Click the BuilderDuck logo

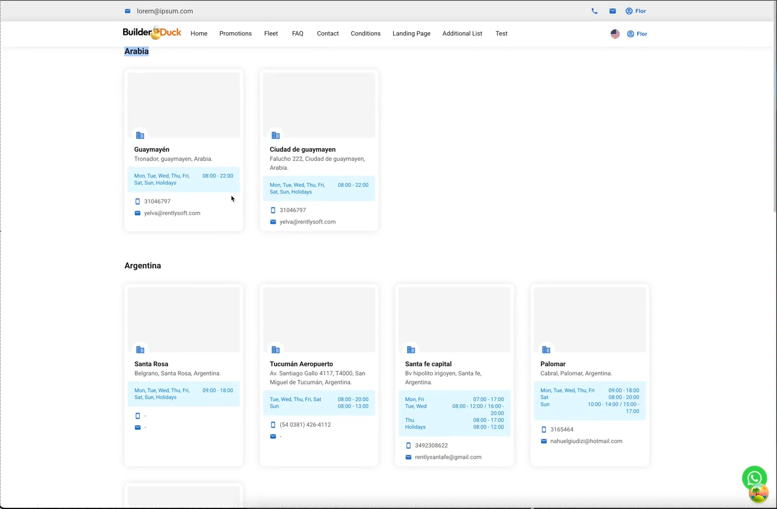(x=152, y=33)
